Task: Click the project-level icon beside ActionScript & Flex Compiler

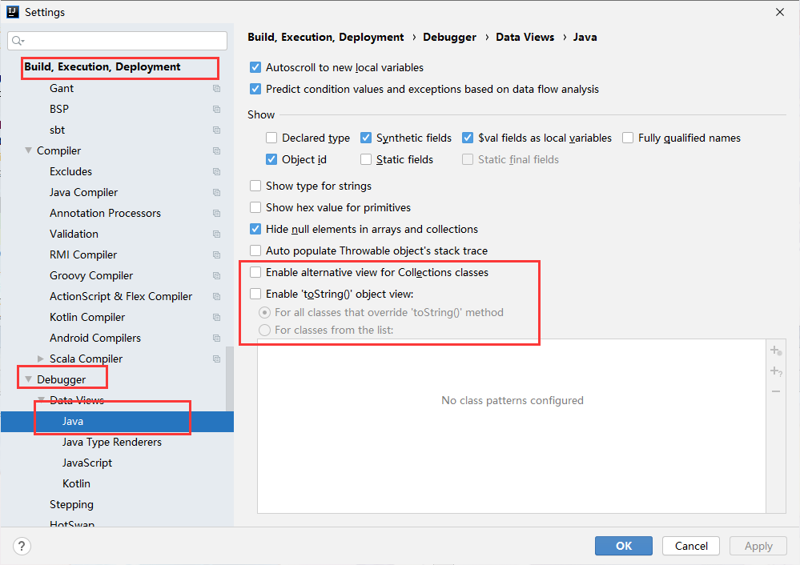Action: click(216, 297)
